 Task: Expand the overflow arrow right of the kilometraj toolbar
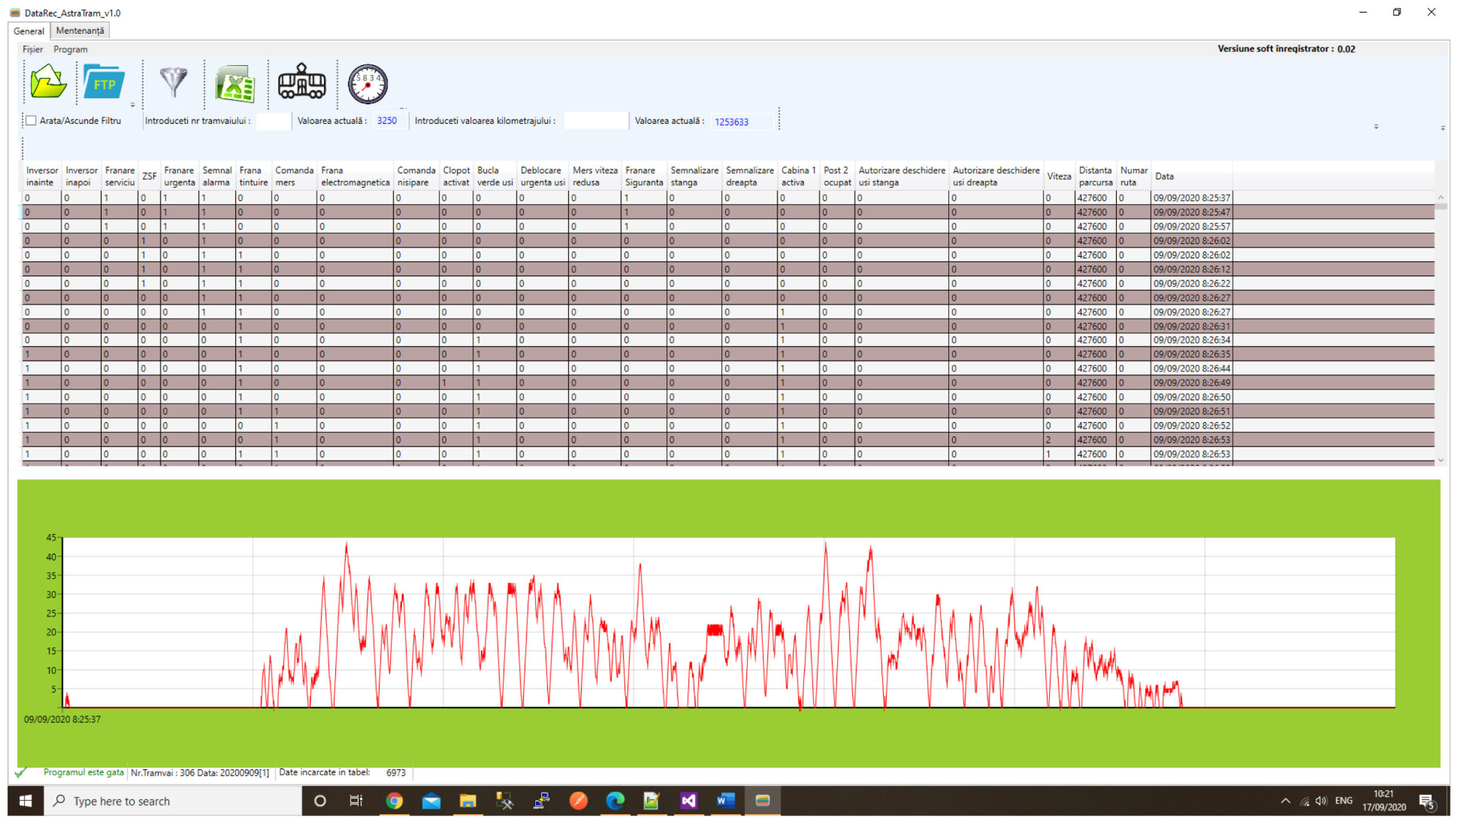click(1376, 126)
